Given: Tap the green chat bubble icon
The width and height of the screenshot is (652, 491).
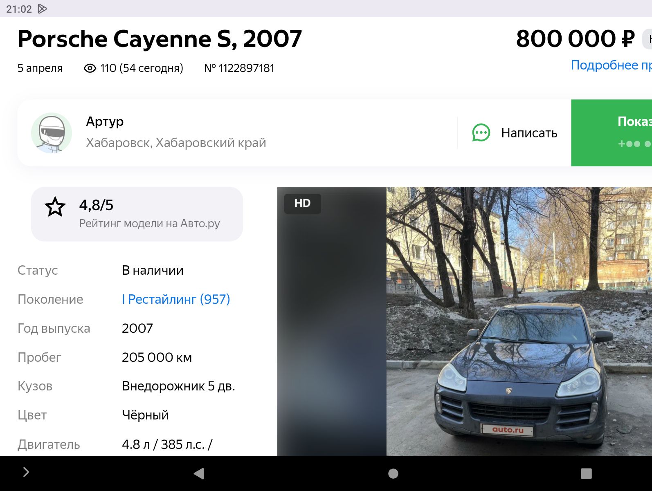Looking at the screenshot, I should tap(481, 133).
